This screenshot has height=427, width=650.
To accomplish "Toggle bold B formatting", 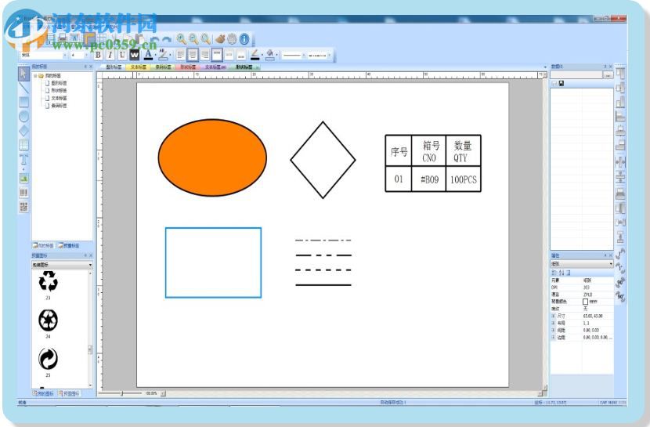I will [98, 55].
